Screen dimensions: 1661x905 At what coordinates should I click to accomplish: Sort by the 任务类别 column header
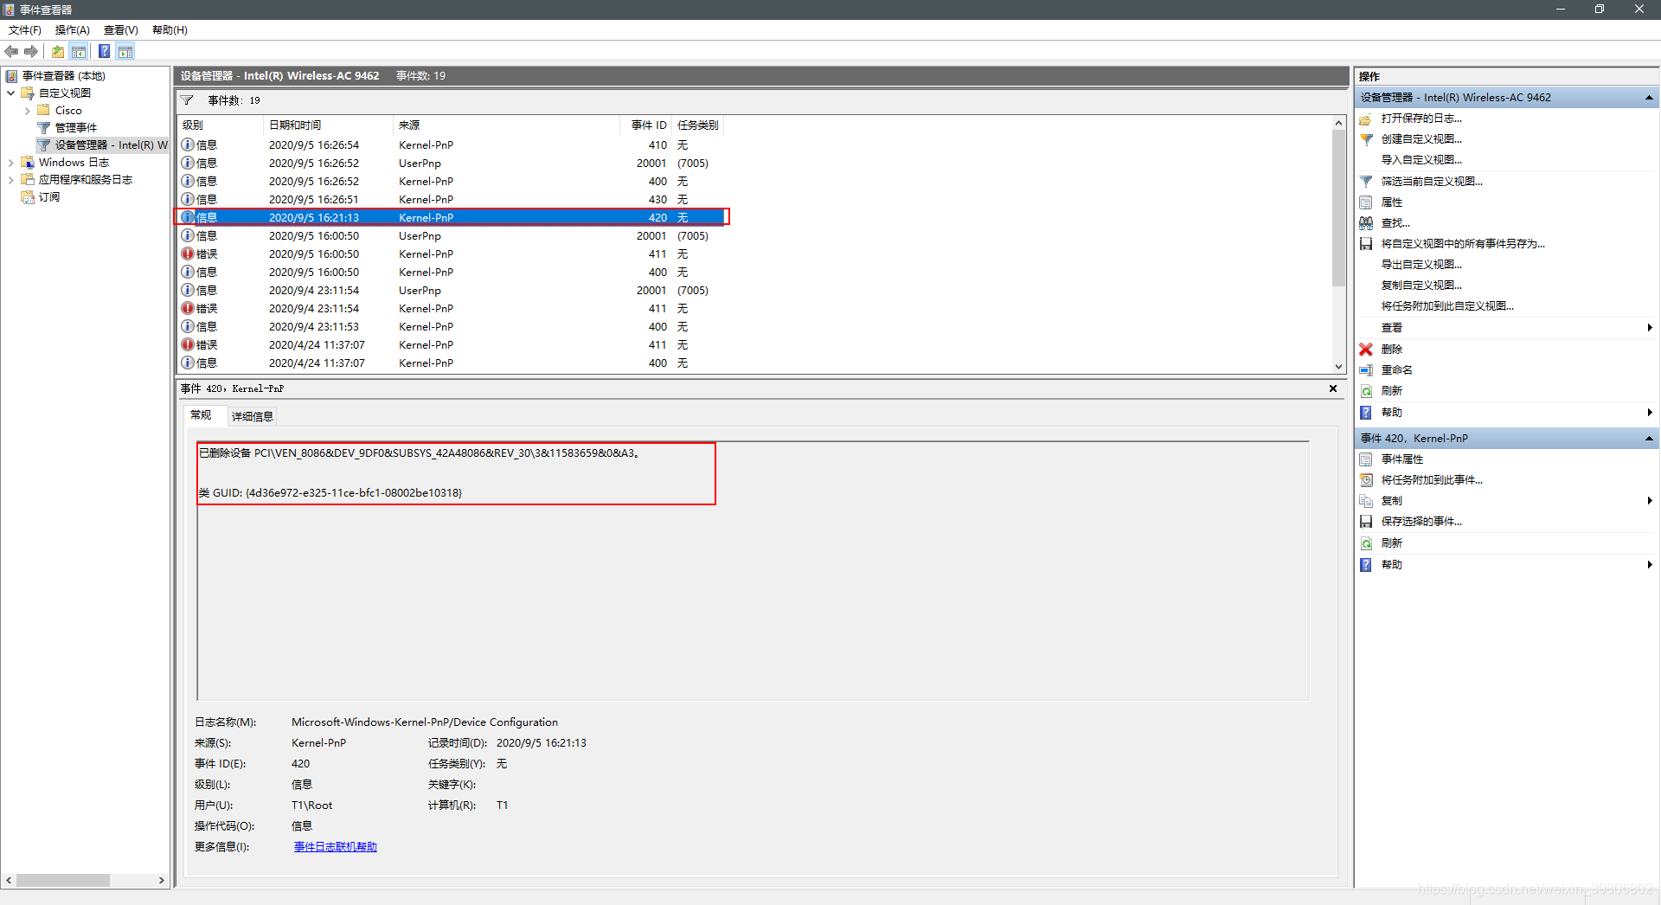pyautogui.click(x=697, y=125)
